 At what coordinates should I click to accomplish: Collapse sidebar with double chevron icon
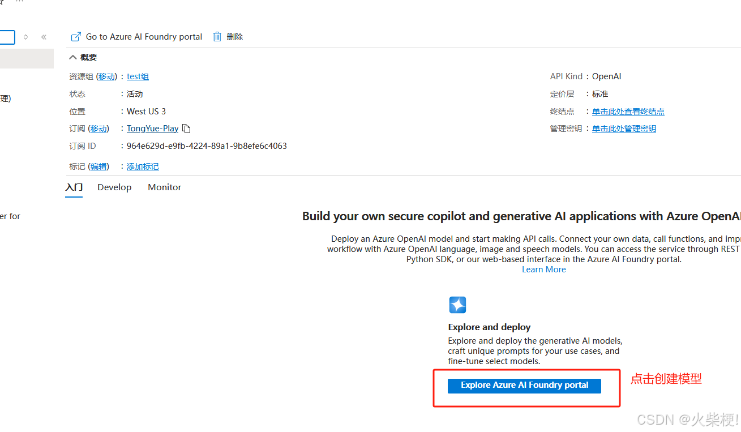tap(44, 37)
